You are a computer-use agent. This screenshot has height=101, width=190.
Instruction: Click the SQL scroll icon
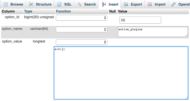59,4
